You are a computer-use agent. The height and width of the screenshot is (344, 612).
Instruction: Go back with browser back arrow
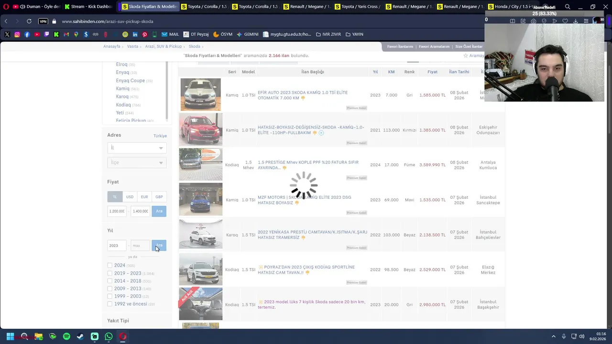click(6, 21)
